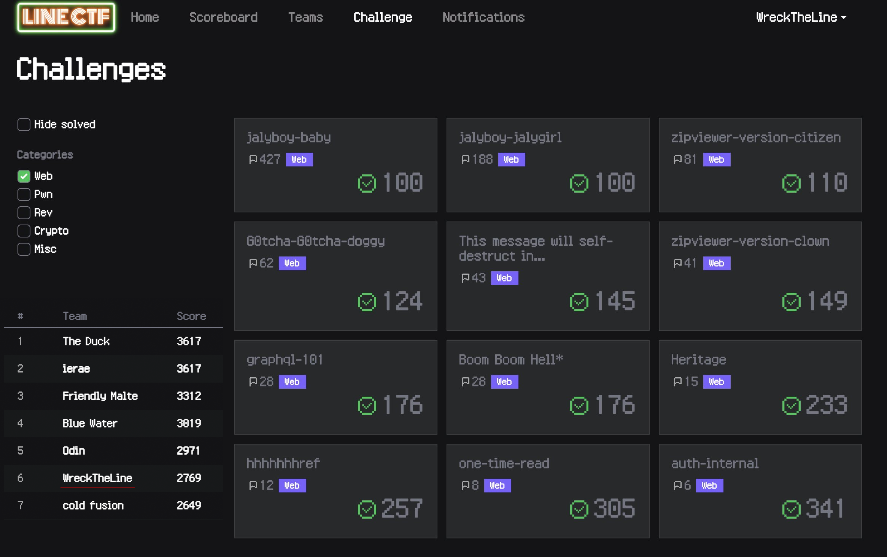
Task: Click flag solves icon on Heritage card
Action: (x=677, y=382)
